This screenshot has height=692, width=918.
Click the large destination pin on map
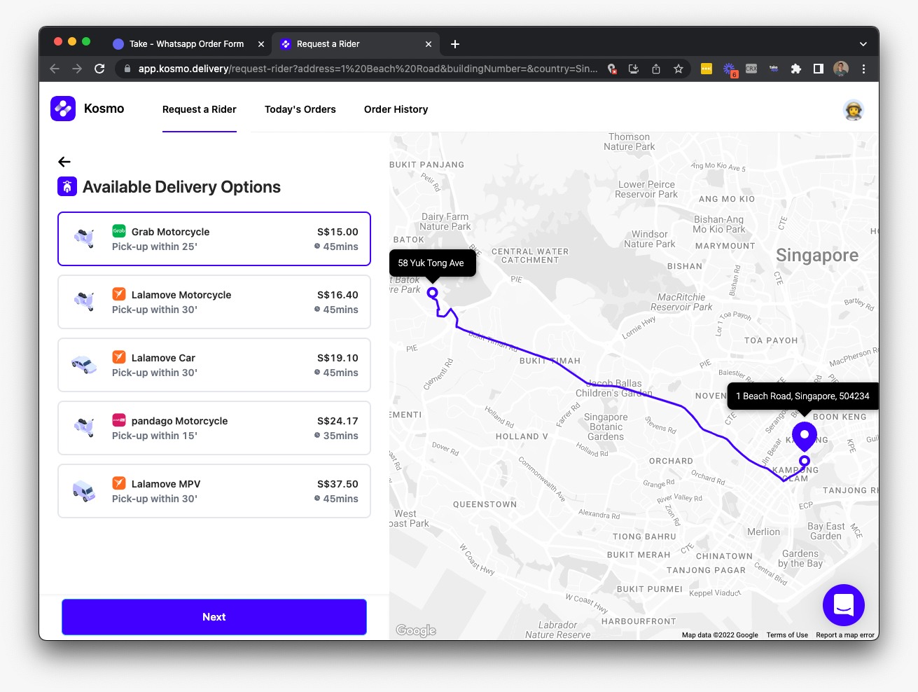pos(805,436)
